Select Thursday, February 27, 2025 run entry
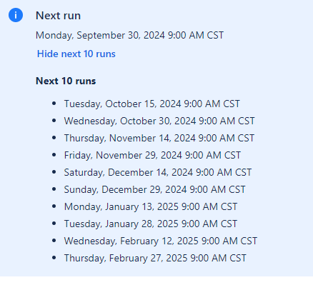313x285 pixels. coord(155,258)
